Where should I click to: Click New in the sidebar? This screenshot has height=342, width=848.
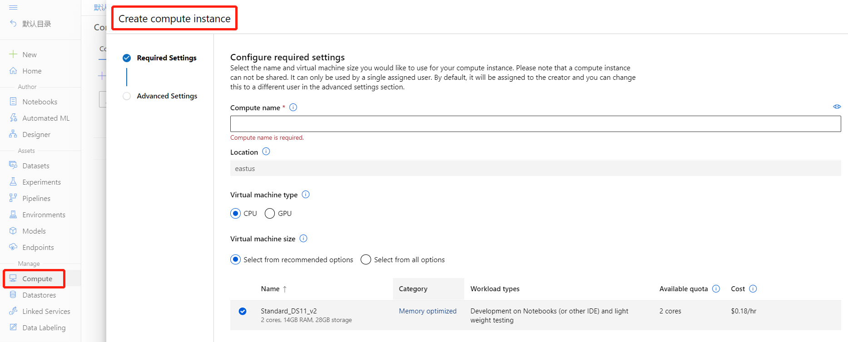(x=30, y=54)
